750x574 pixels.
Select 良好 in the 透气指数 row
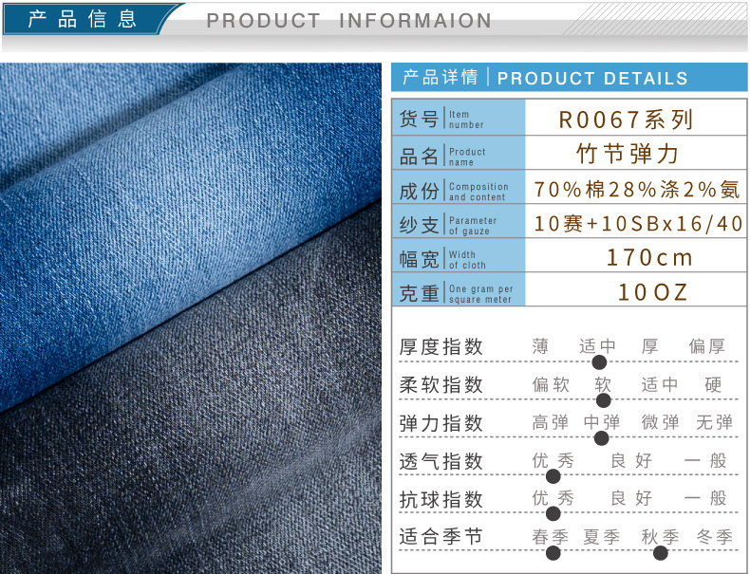(x=632, y=461)
